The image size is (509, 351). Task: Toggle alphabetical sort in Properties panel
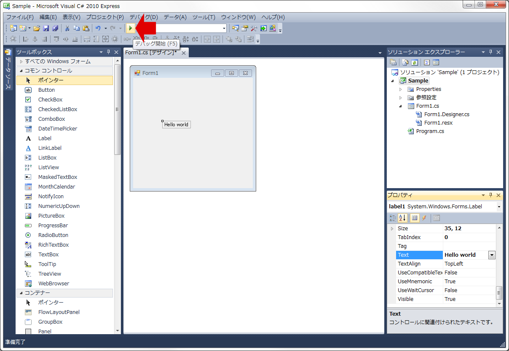402,218
